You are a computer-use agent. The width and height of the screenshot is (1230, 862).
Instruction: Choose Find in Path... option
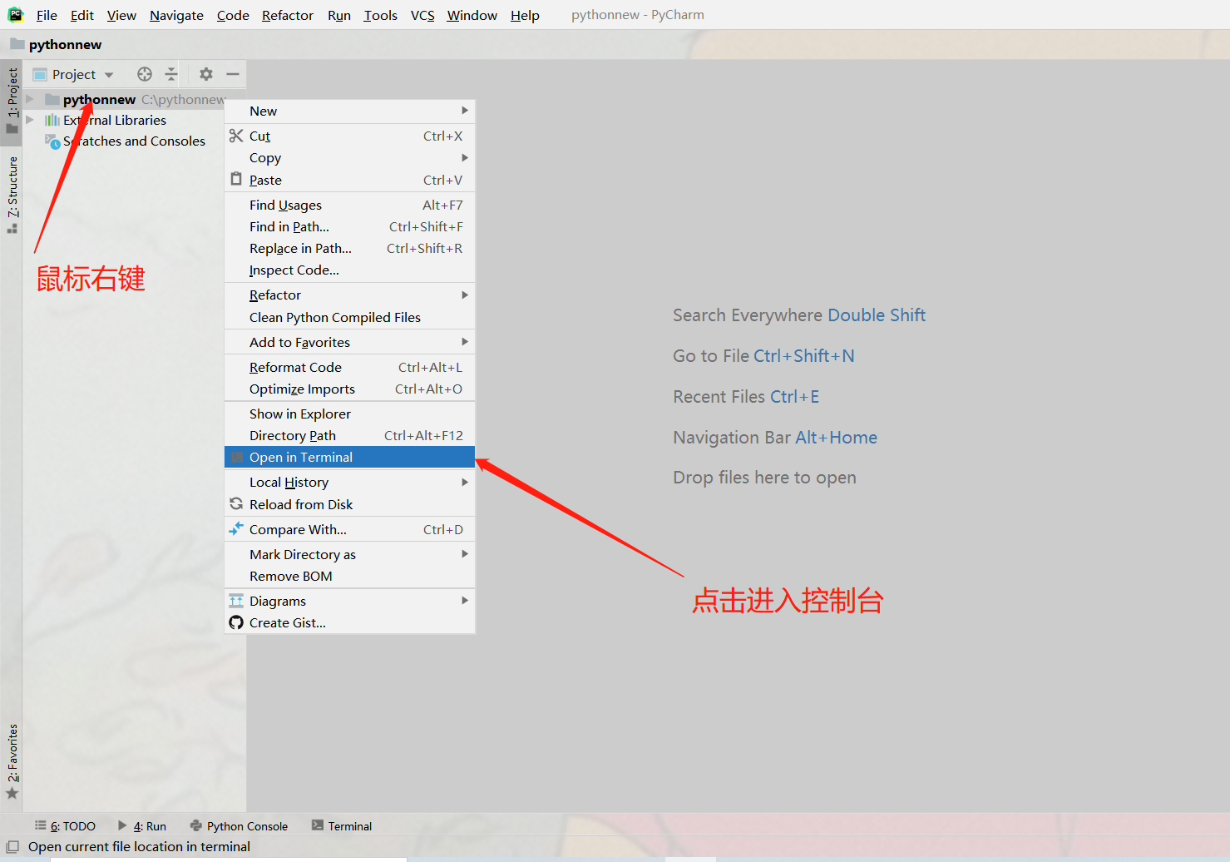click(x=349, y=226)
